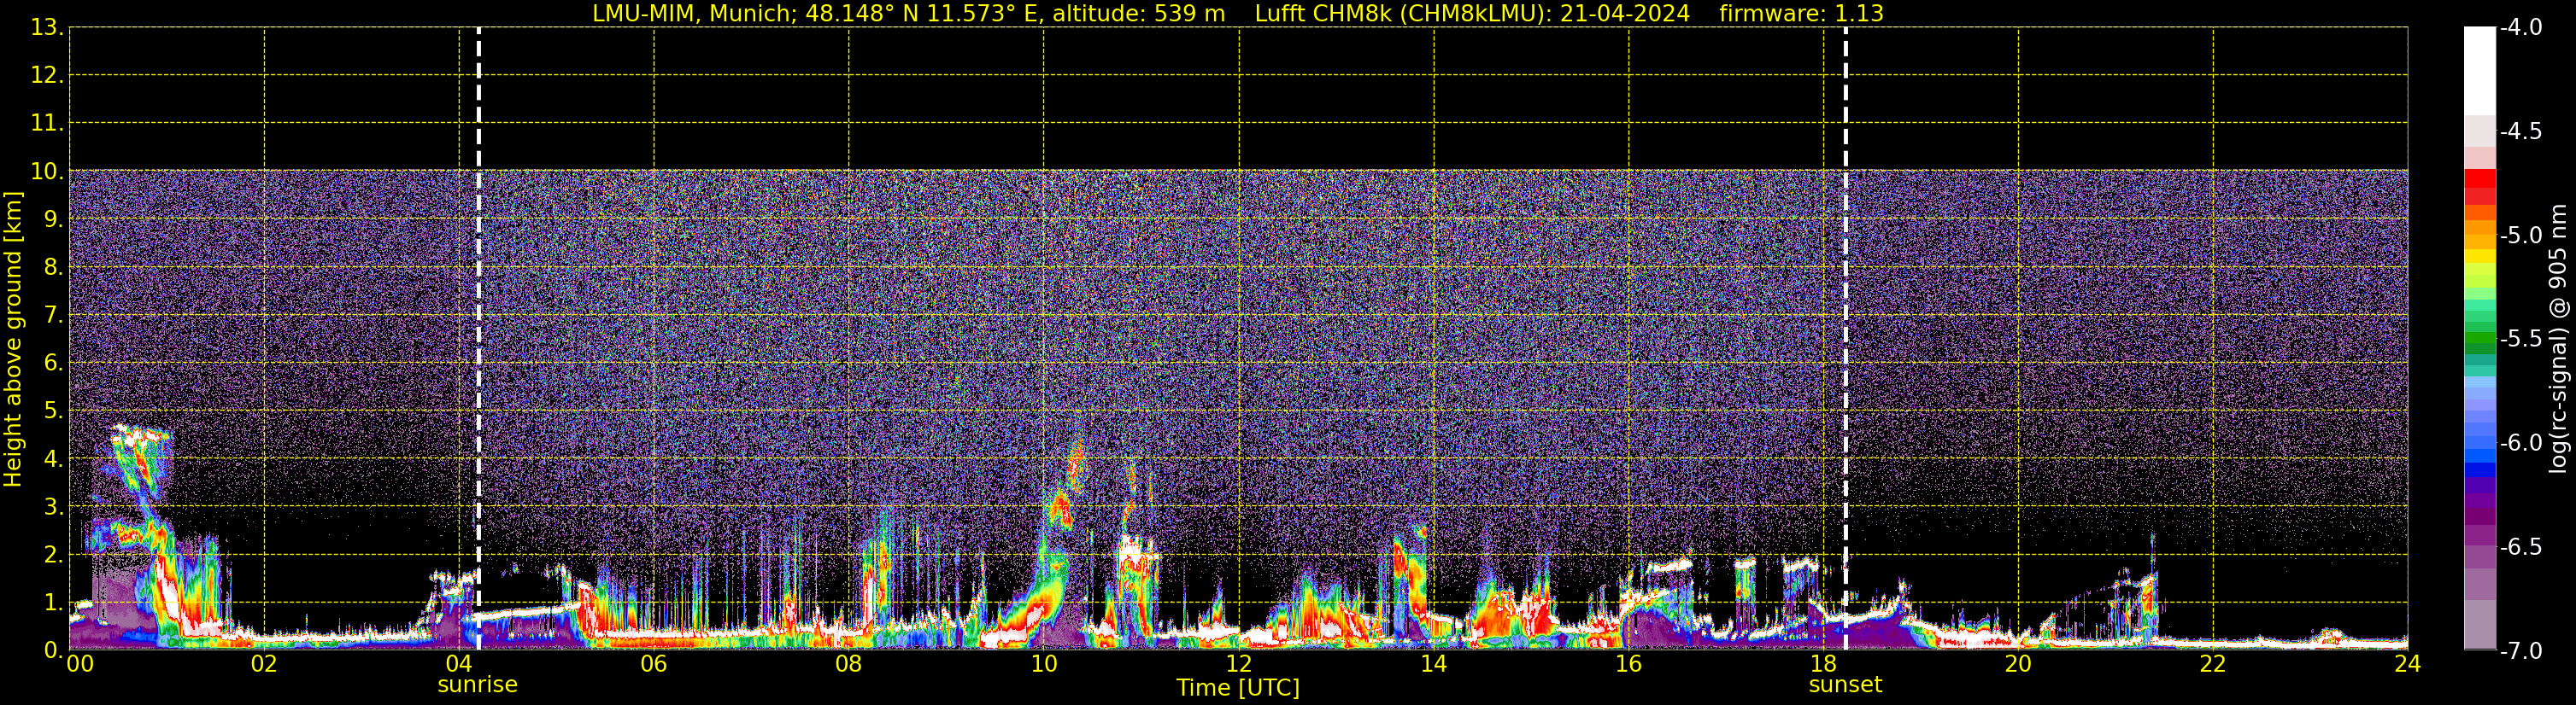This screenshot has height=705, width=2576.
Task: Click the height axis tick '12.'
Action: click(47, 76)
